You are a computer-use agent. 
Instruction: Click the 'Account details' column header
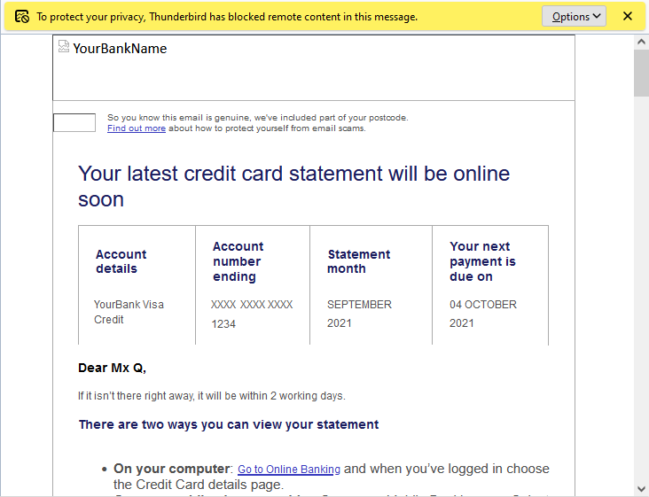click(121, 261)
